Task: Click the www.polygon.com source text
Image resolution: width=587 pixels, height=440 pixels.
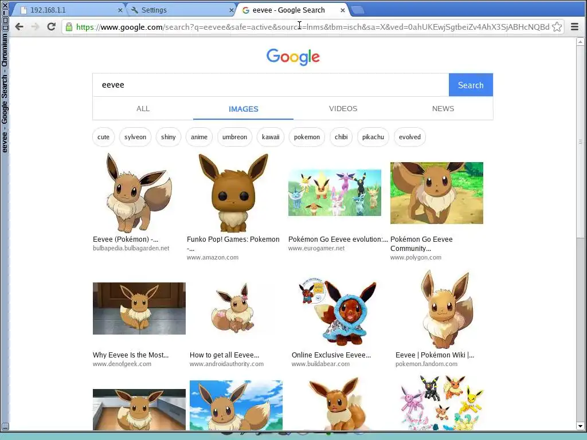Action: tap(416, 257)
